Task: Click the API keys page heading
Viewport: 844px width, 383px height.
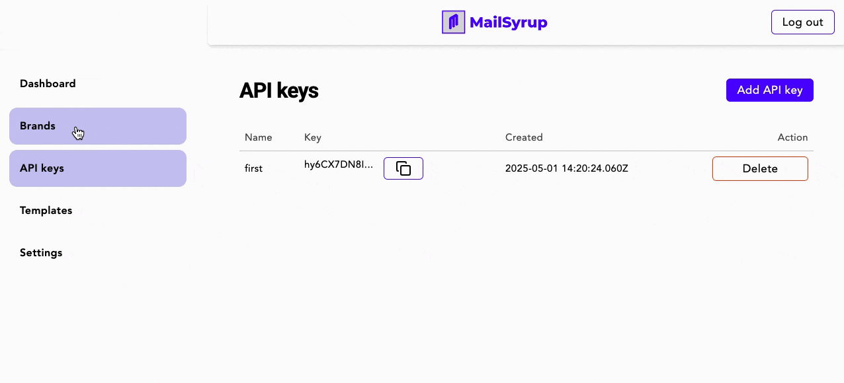Action: coord(278,90)
